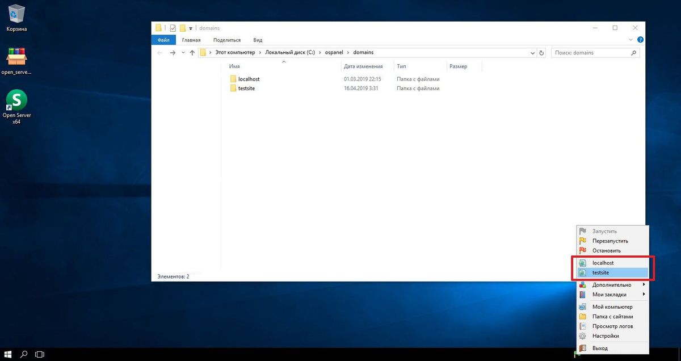Image resolution: width=681 pixels, height=361 pixels.
Task: Click the date '16.04.2019 3:31'
Action: (360, 89)
